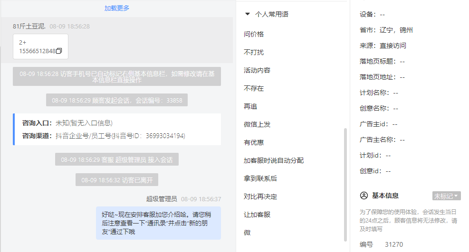This screenshot has width=469, height=252.
Task: Click the 咨询入口 unknown entry line
Action: [67, 123]
